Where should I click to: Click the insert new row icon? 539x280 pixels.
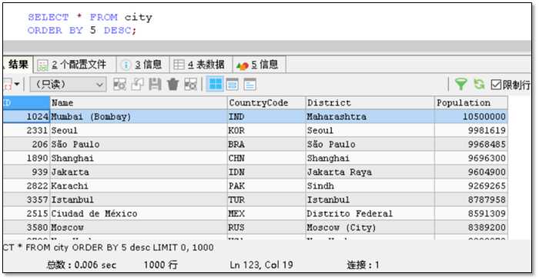(x=119, y=84)
